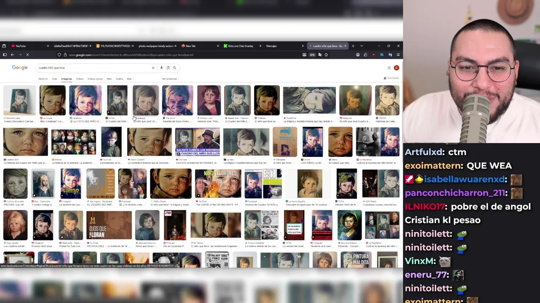
Task: Open the extensions puzzle icon
Action: pos(365,55)
